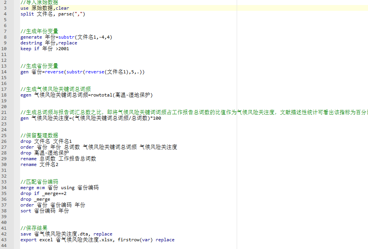Click the long comment on line 21
The image size is (368, 249).
[x=194, y=112]
